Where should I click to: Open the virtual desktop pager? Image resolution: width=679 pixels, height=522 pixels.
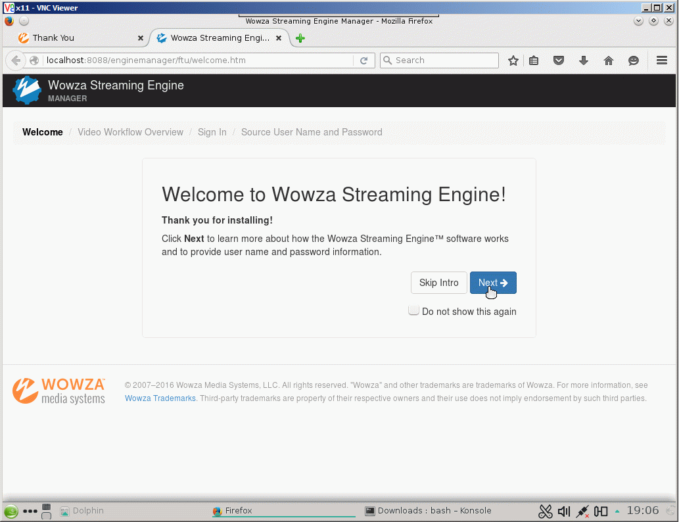point(46,511)
